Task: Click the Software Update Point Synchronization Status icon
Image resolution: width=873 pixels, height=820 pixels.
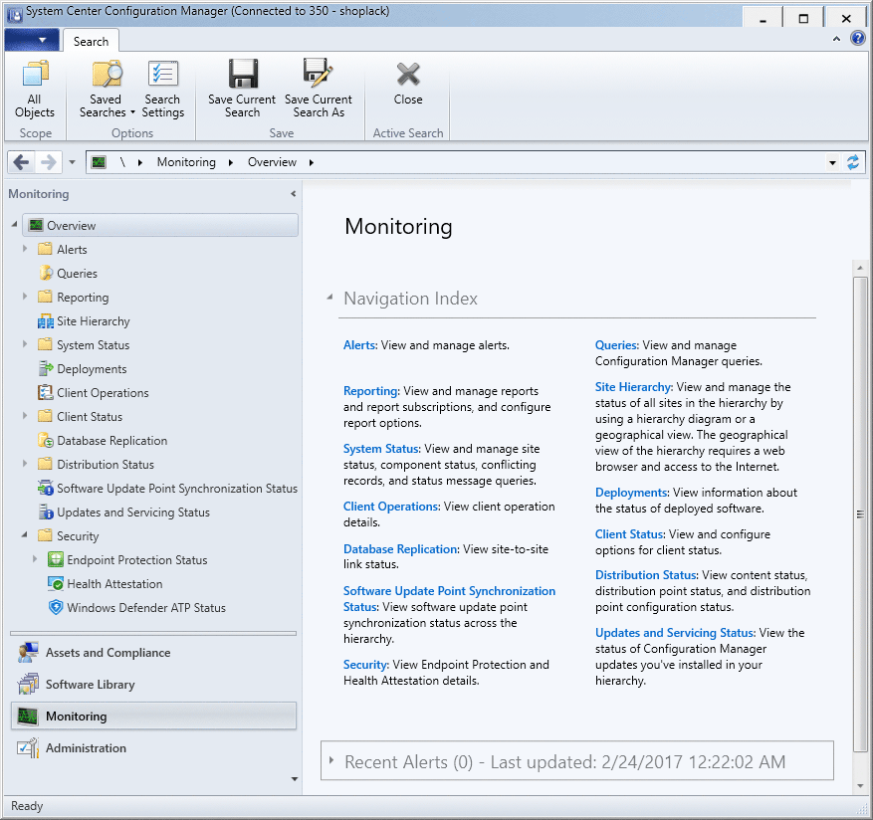Action: click(x=45, y=489)
